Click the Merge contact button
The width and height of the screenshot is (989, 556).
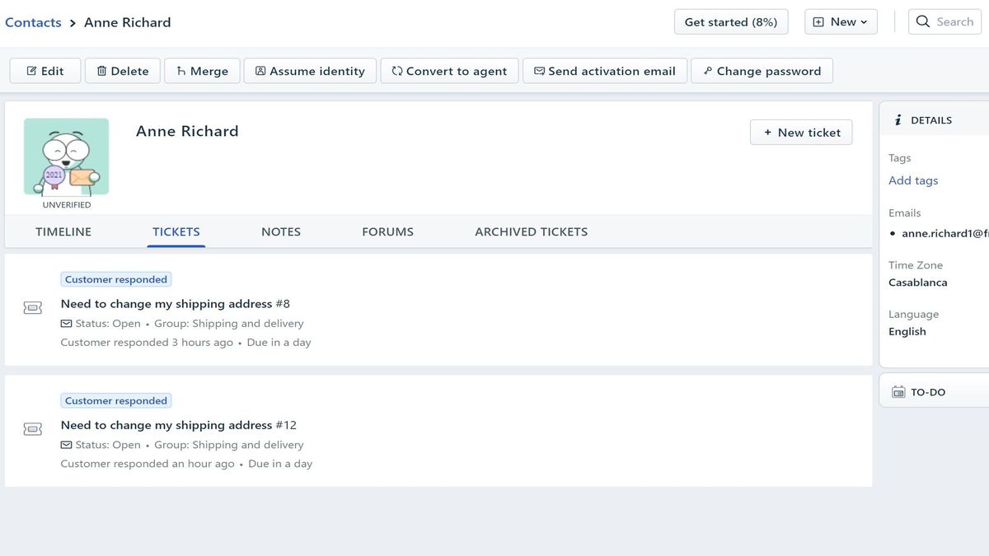click(202, 71)
